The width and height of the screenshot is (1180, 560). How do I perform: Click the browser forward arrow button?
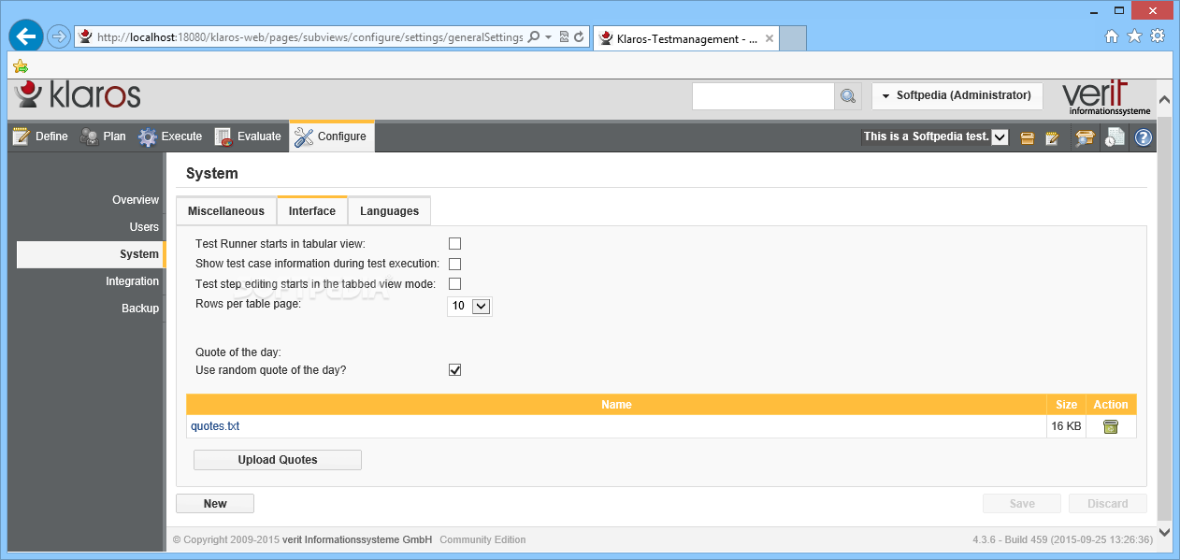(58, 37)
